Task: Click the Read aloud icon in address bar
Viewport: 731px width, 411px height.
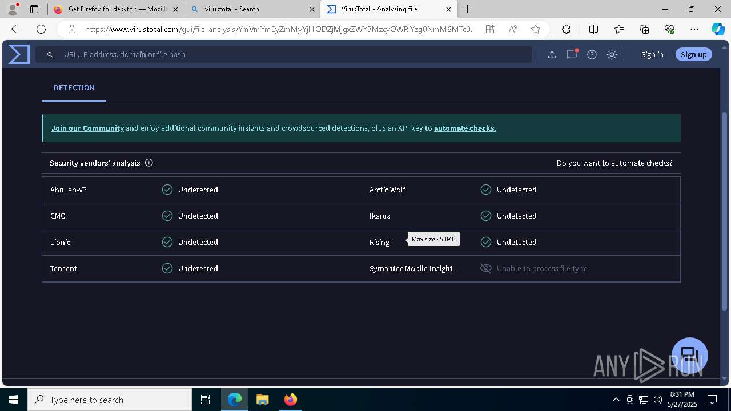Action: pyautogui.click(x=513, y=29)
